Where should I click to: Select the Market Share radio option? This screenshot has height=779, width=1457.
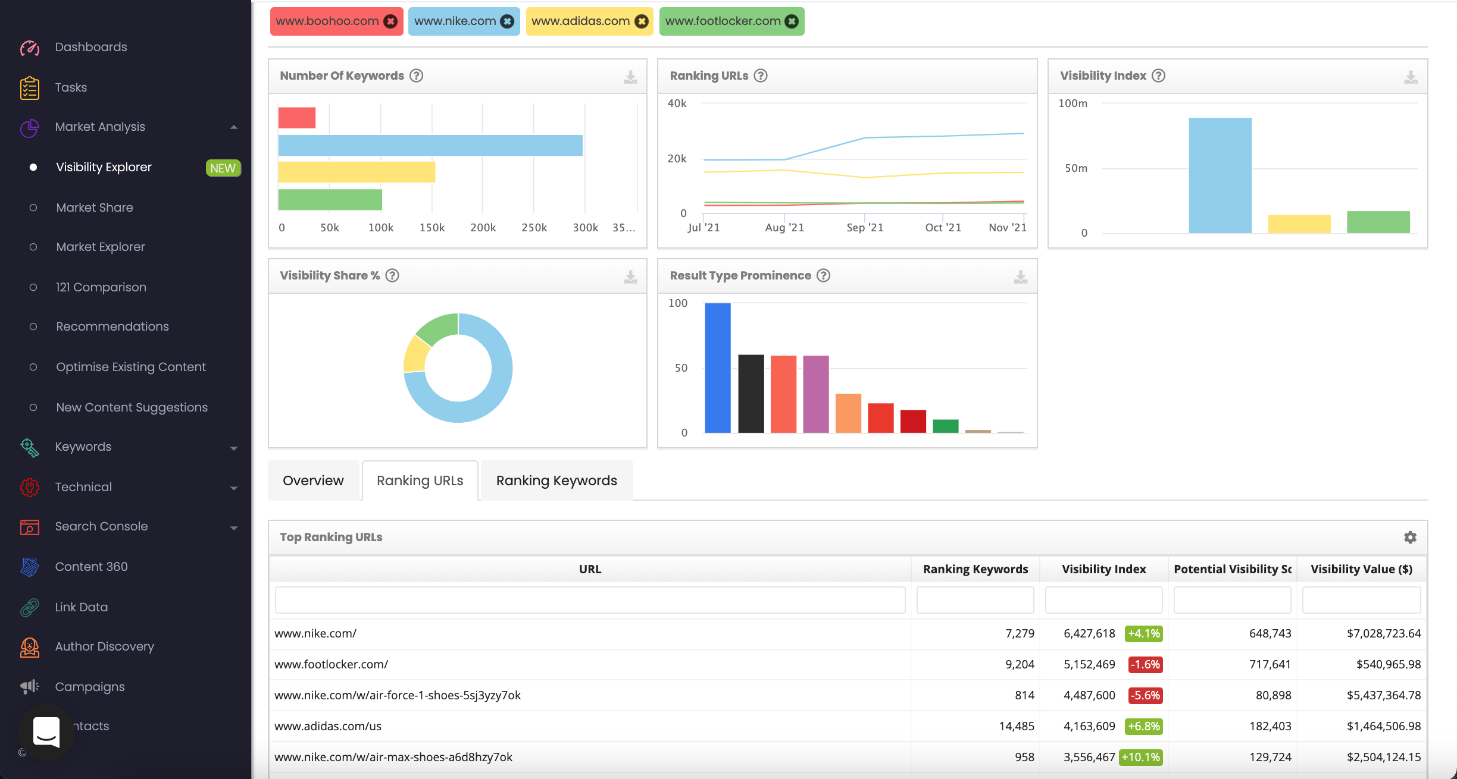[33, 208]
